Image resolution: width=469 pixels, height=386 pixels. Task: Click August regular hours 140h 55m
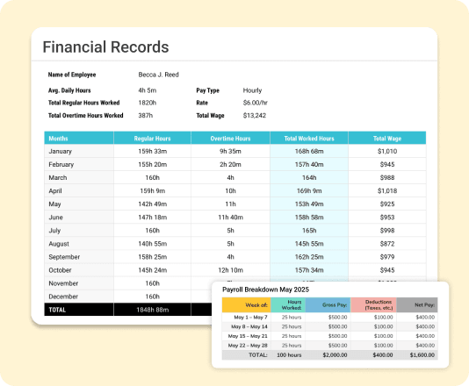[152, 244]
